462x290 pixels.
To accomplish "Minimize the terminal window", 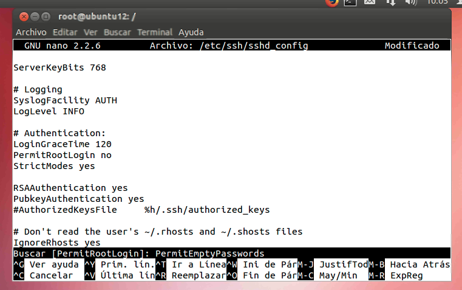I will point(35,16).
